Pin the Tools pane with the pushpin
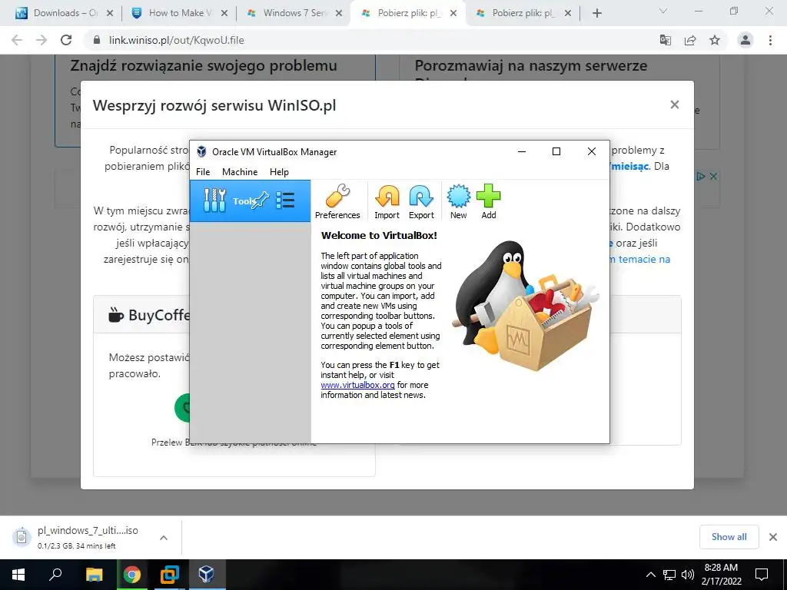Screen dimensions: 787x590 (261, 201)
